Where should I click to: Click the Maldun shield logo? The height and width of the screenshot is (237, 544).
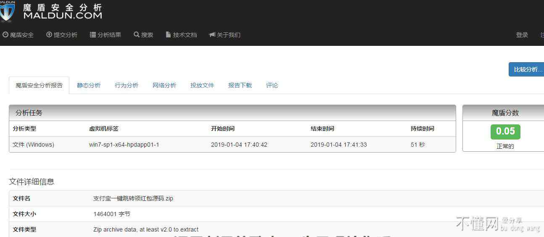(7, 11)
